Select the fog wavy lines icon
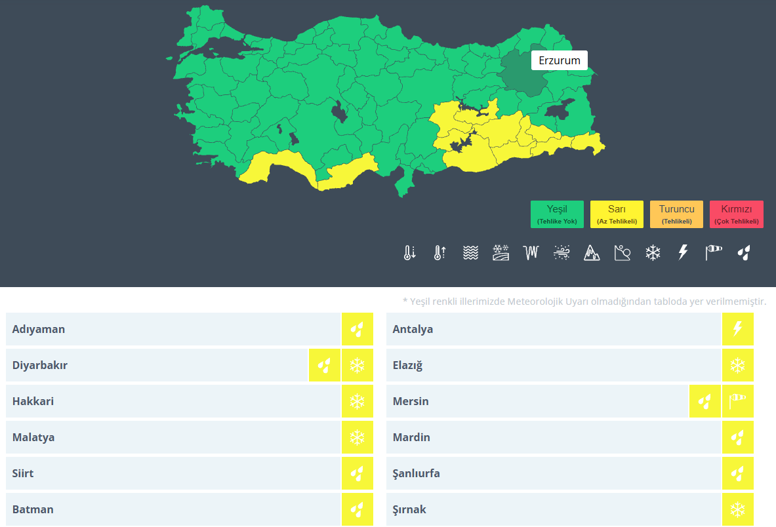Viewport: 776px width, 527px height. (x=470, y=253)
